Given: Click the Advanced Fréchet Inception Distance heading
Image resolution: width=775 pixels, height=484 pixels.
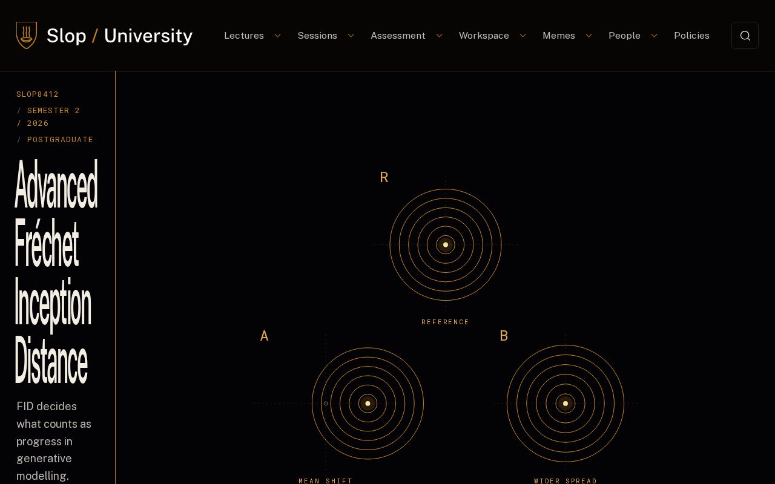Looking at the screenshot, I should point(56,272).
